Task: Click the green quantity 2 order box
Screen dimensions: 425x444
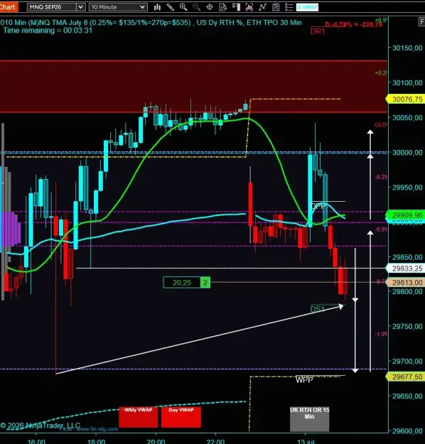Action: [x=205, y=283]
